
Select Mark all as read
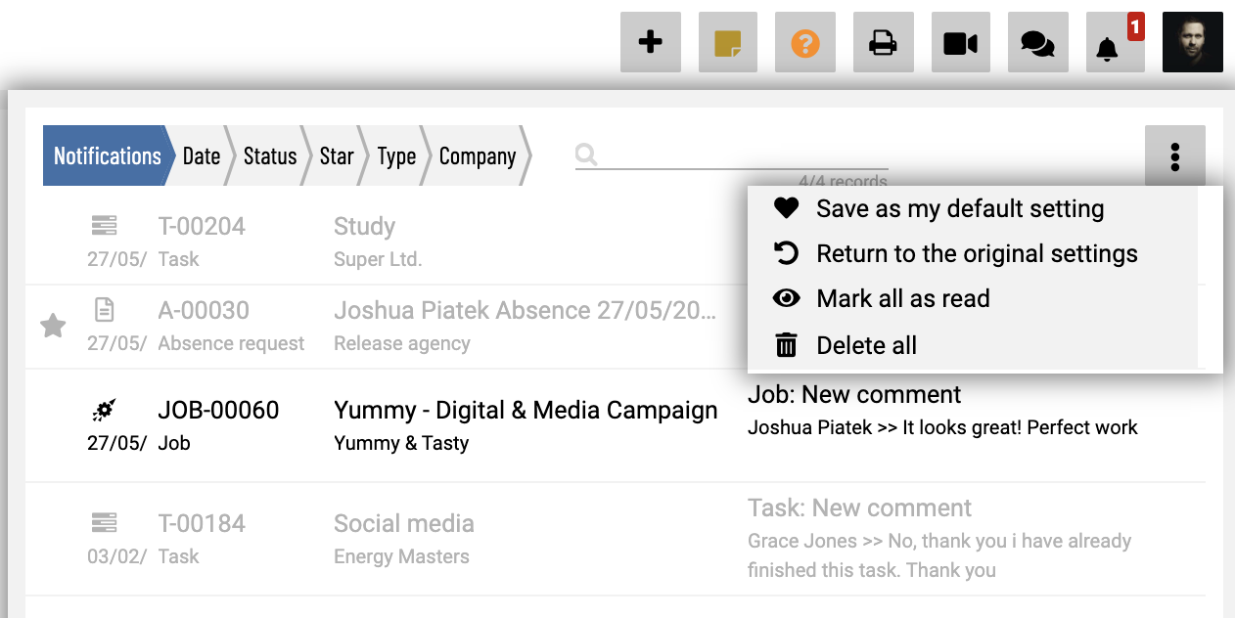click(902, 299)
